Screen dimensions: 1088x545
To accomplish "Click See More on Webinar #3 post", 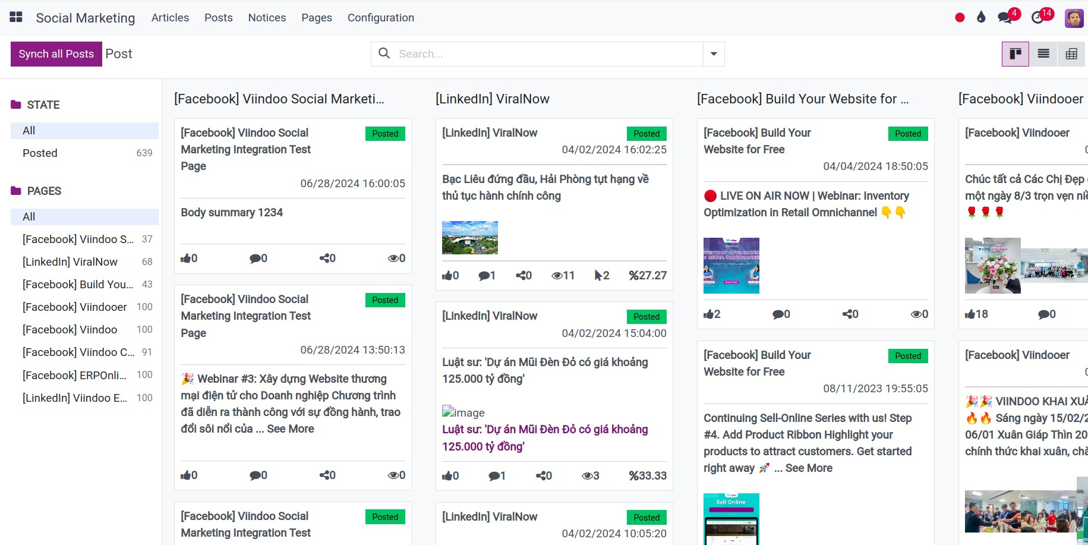I will (291, 429).
